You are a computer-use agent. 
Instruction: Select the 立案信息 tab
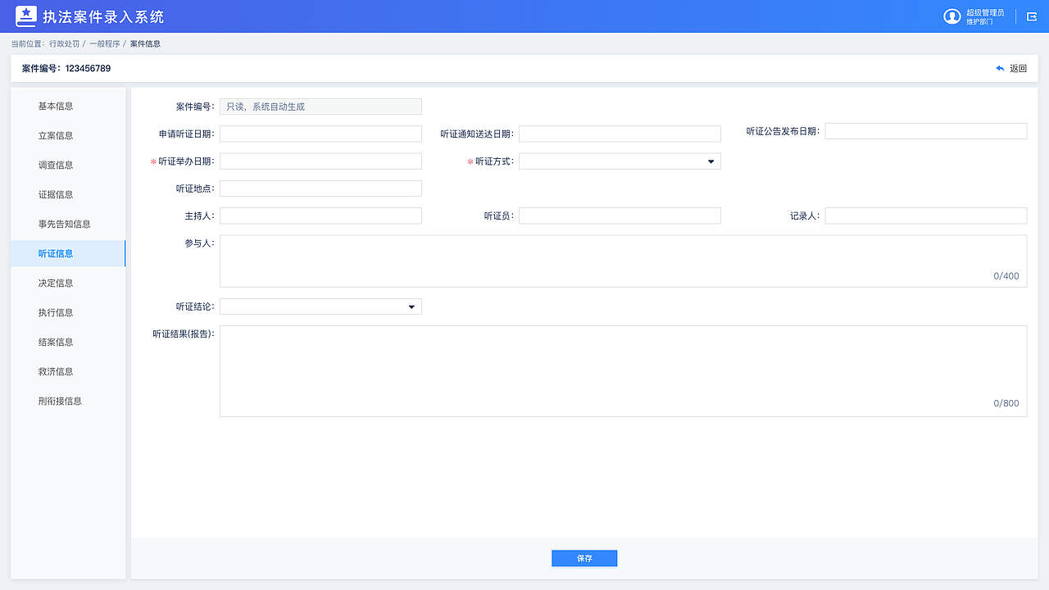(68, 135)
